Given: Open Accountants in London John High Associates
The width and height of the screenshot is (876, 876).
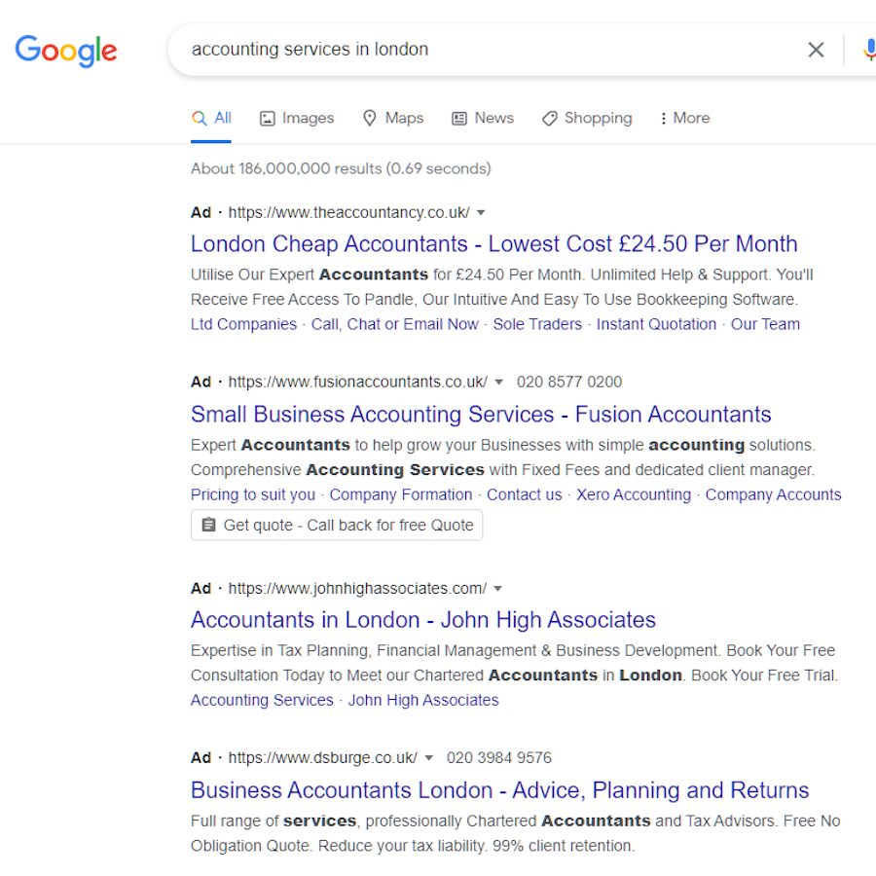Looking at the screenshot, I should click(423, 620).
